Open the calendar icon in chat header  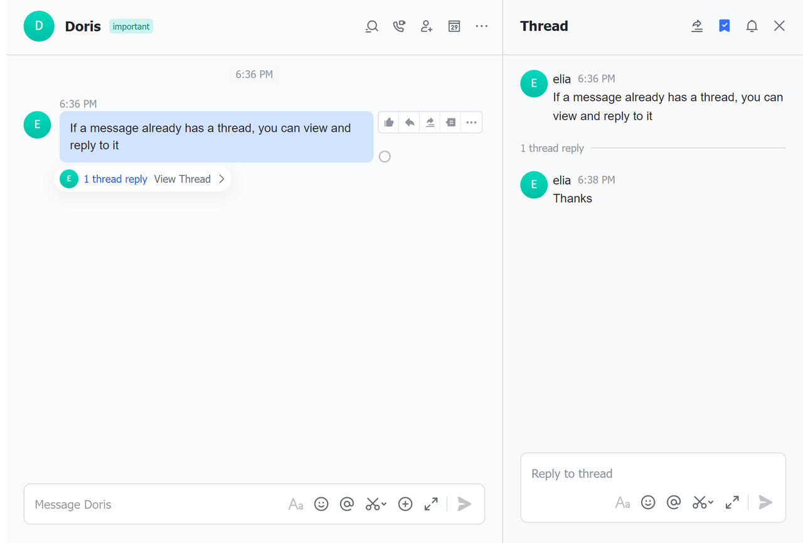coord(454,26)
